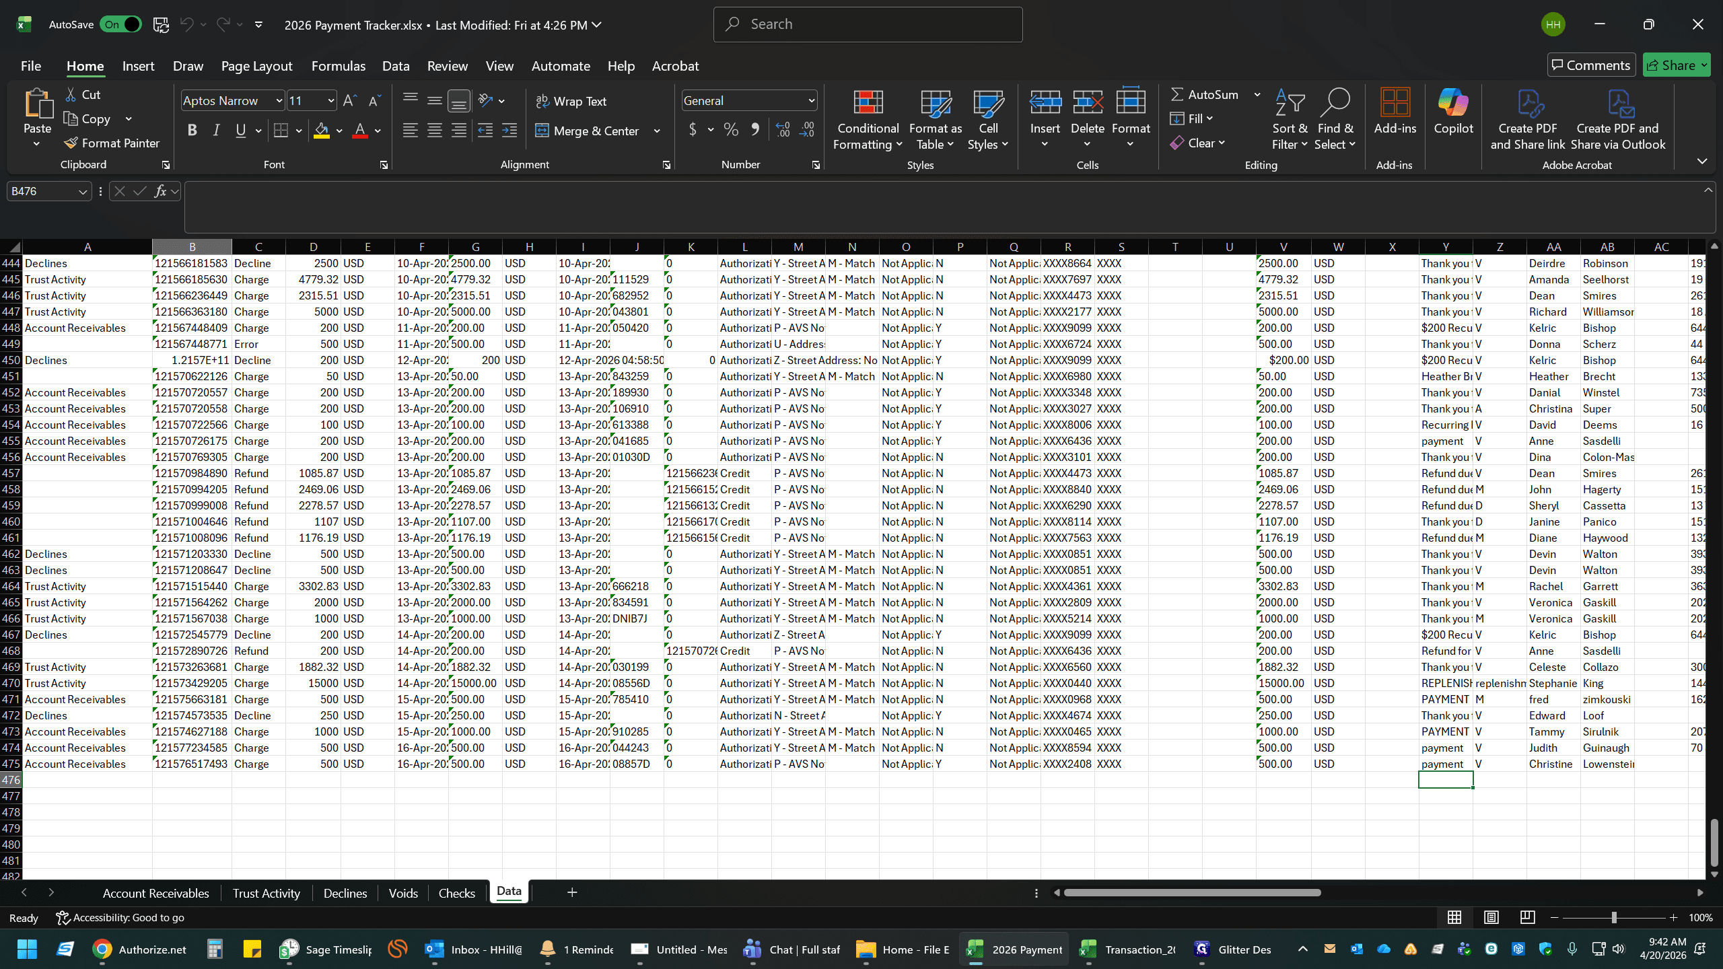
Task: Set Bottom Align vertical alignment
Action: [459, 102]
